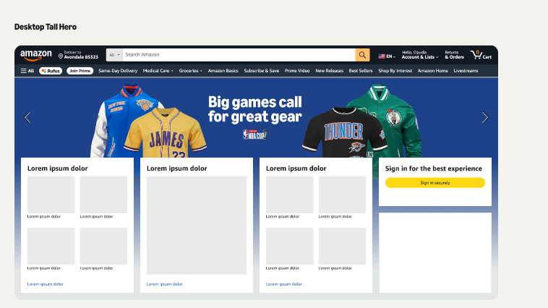
Task: Open Prime Video nav item
Action: coord(297,71)
